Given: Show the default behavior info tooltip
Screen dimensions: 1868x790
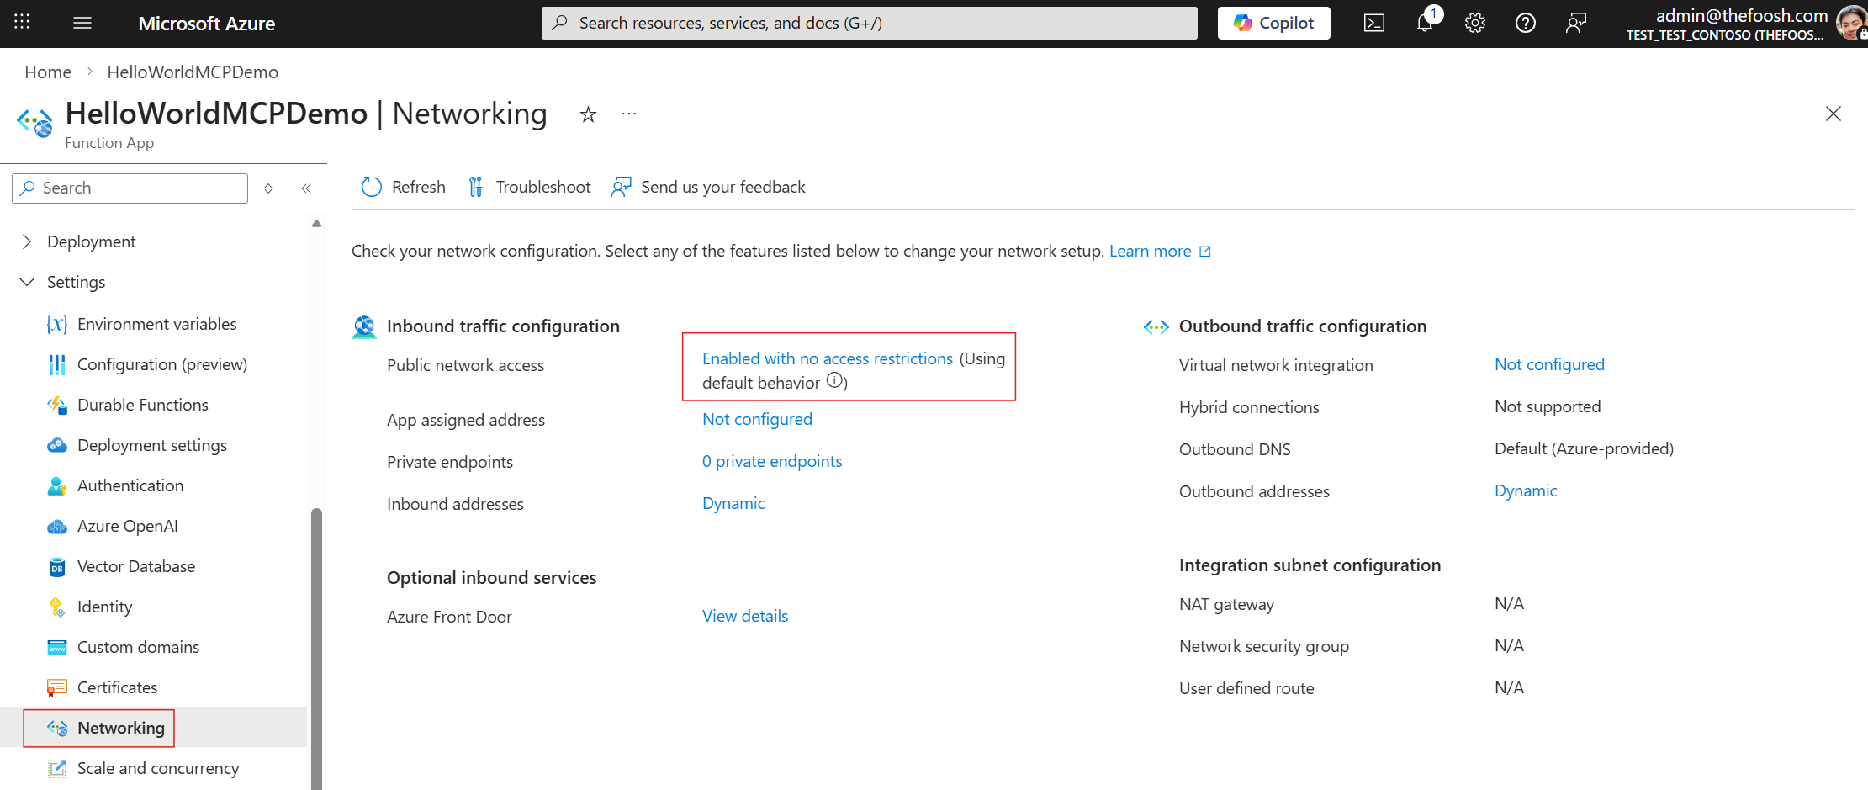Looking at the screenshot, I should (834, 381).
